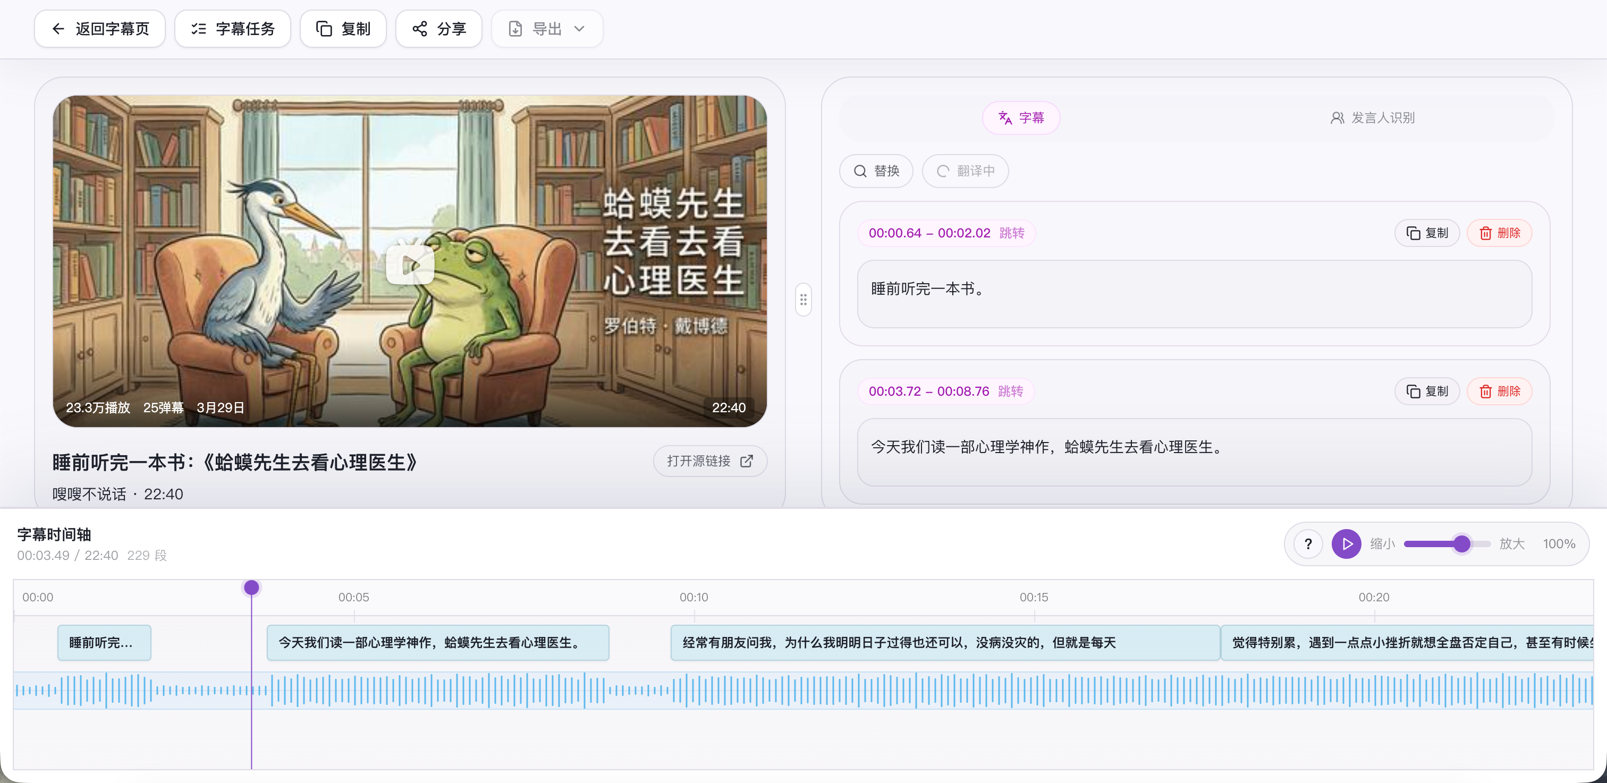Select timeline clip 睡前听完...
This screenshot has height=783, width=1607.
click(104, 643)
